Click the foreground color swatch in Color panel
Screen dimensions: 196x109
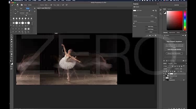(164, 12)
